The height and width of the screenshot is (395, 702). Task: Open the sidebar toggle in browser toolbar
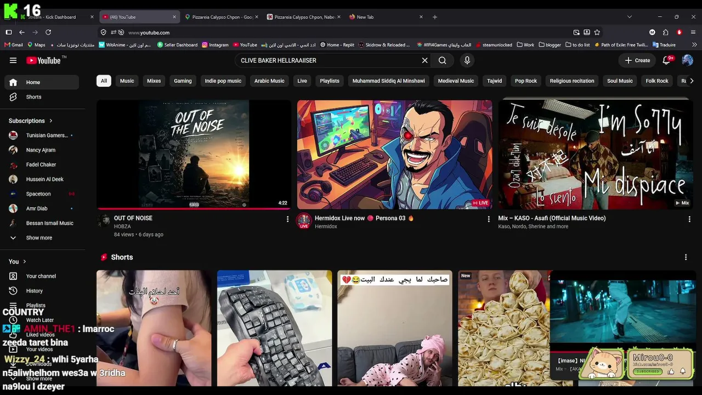(9, 32)
